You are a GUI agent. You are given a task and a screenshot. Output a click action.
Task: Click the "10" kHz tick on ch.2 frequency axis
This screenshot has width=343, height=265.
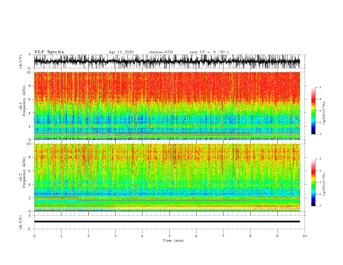(29, 144)
